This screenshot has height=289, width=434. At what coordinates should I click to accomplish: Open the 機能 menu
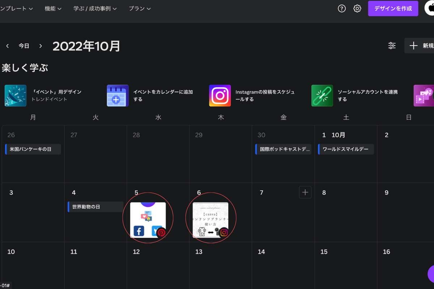[x=52, y=8]
